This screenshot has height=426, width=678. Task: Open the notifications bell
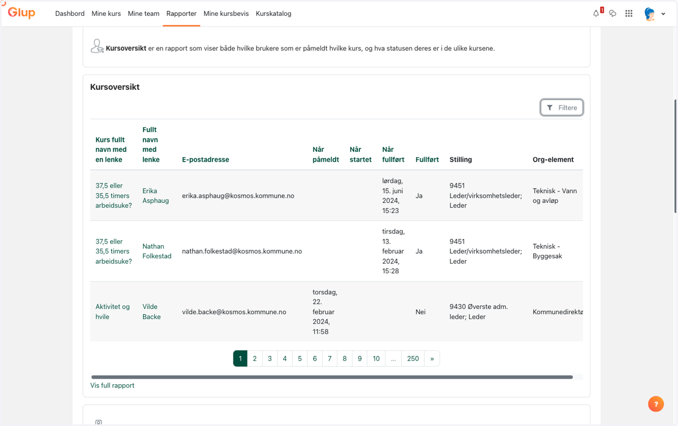[596, 13]
